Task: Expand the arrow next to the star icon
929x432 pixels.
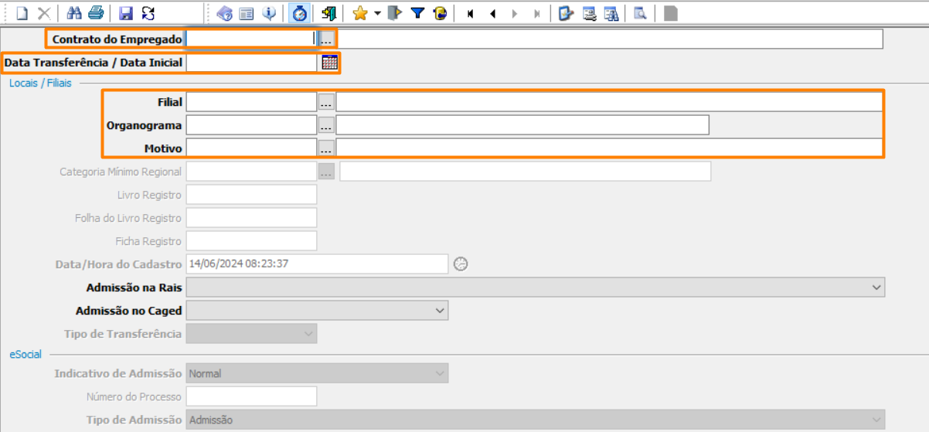Action: (377, 13)
